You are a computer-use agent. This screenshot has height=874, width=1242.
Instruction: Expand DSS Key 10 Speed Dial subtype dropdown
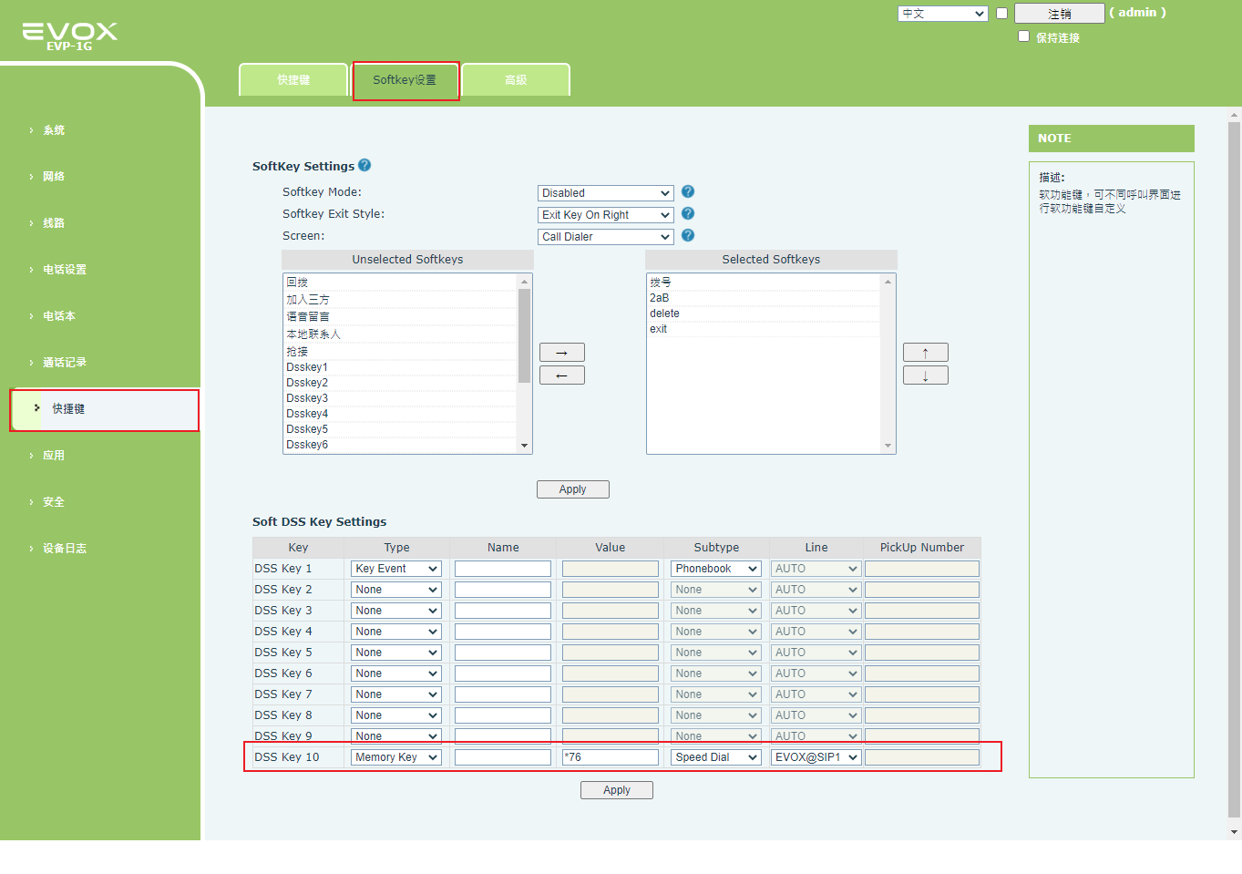[x=716, y=757]
